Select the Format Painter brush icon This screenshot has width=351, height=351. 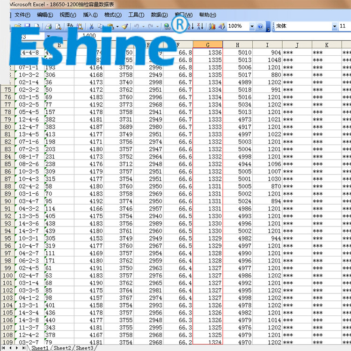tap(125, 27)
